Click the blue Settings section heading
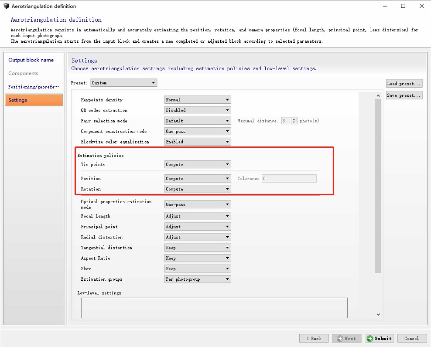This screenshot has height=347, width=431. click(84, 61)
